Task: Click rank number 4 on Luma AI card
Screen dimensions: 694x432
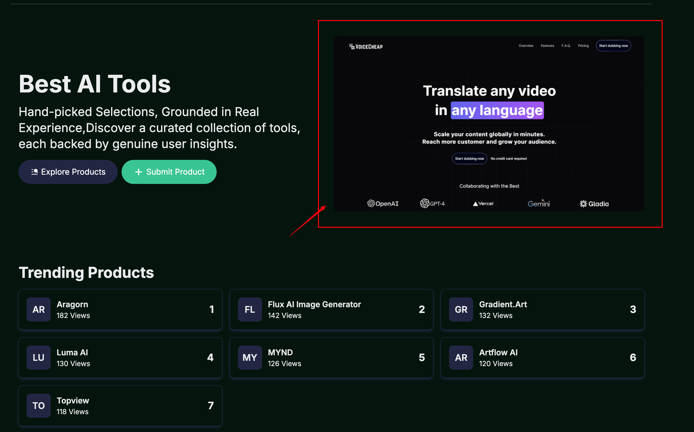Action: point(210,357)
